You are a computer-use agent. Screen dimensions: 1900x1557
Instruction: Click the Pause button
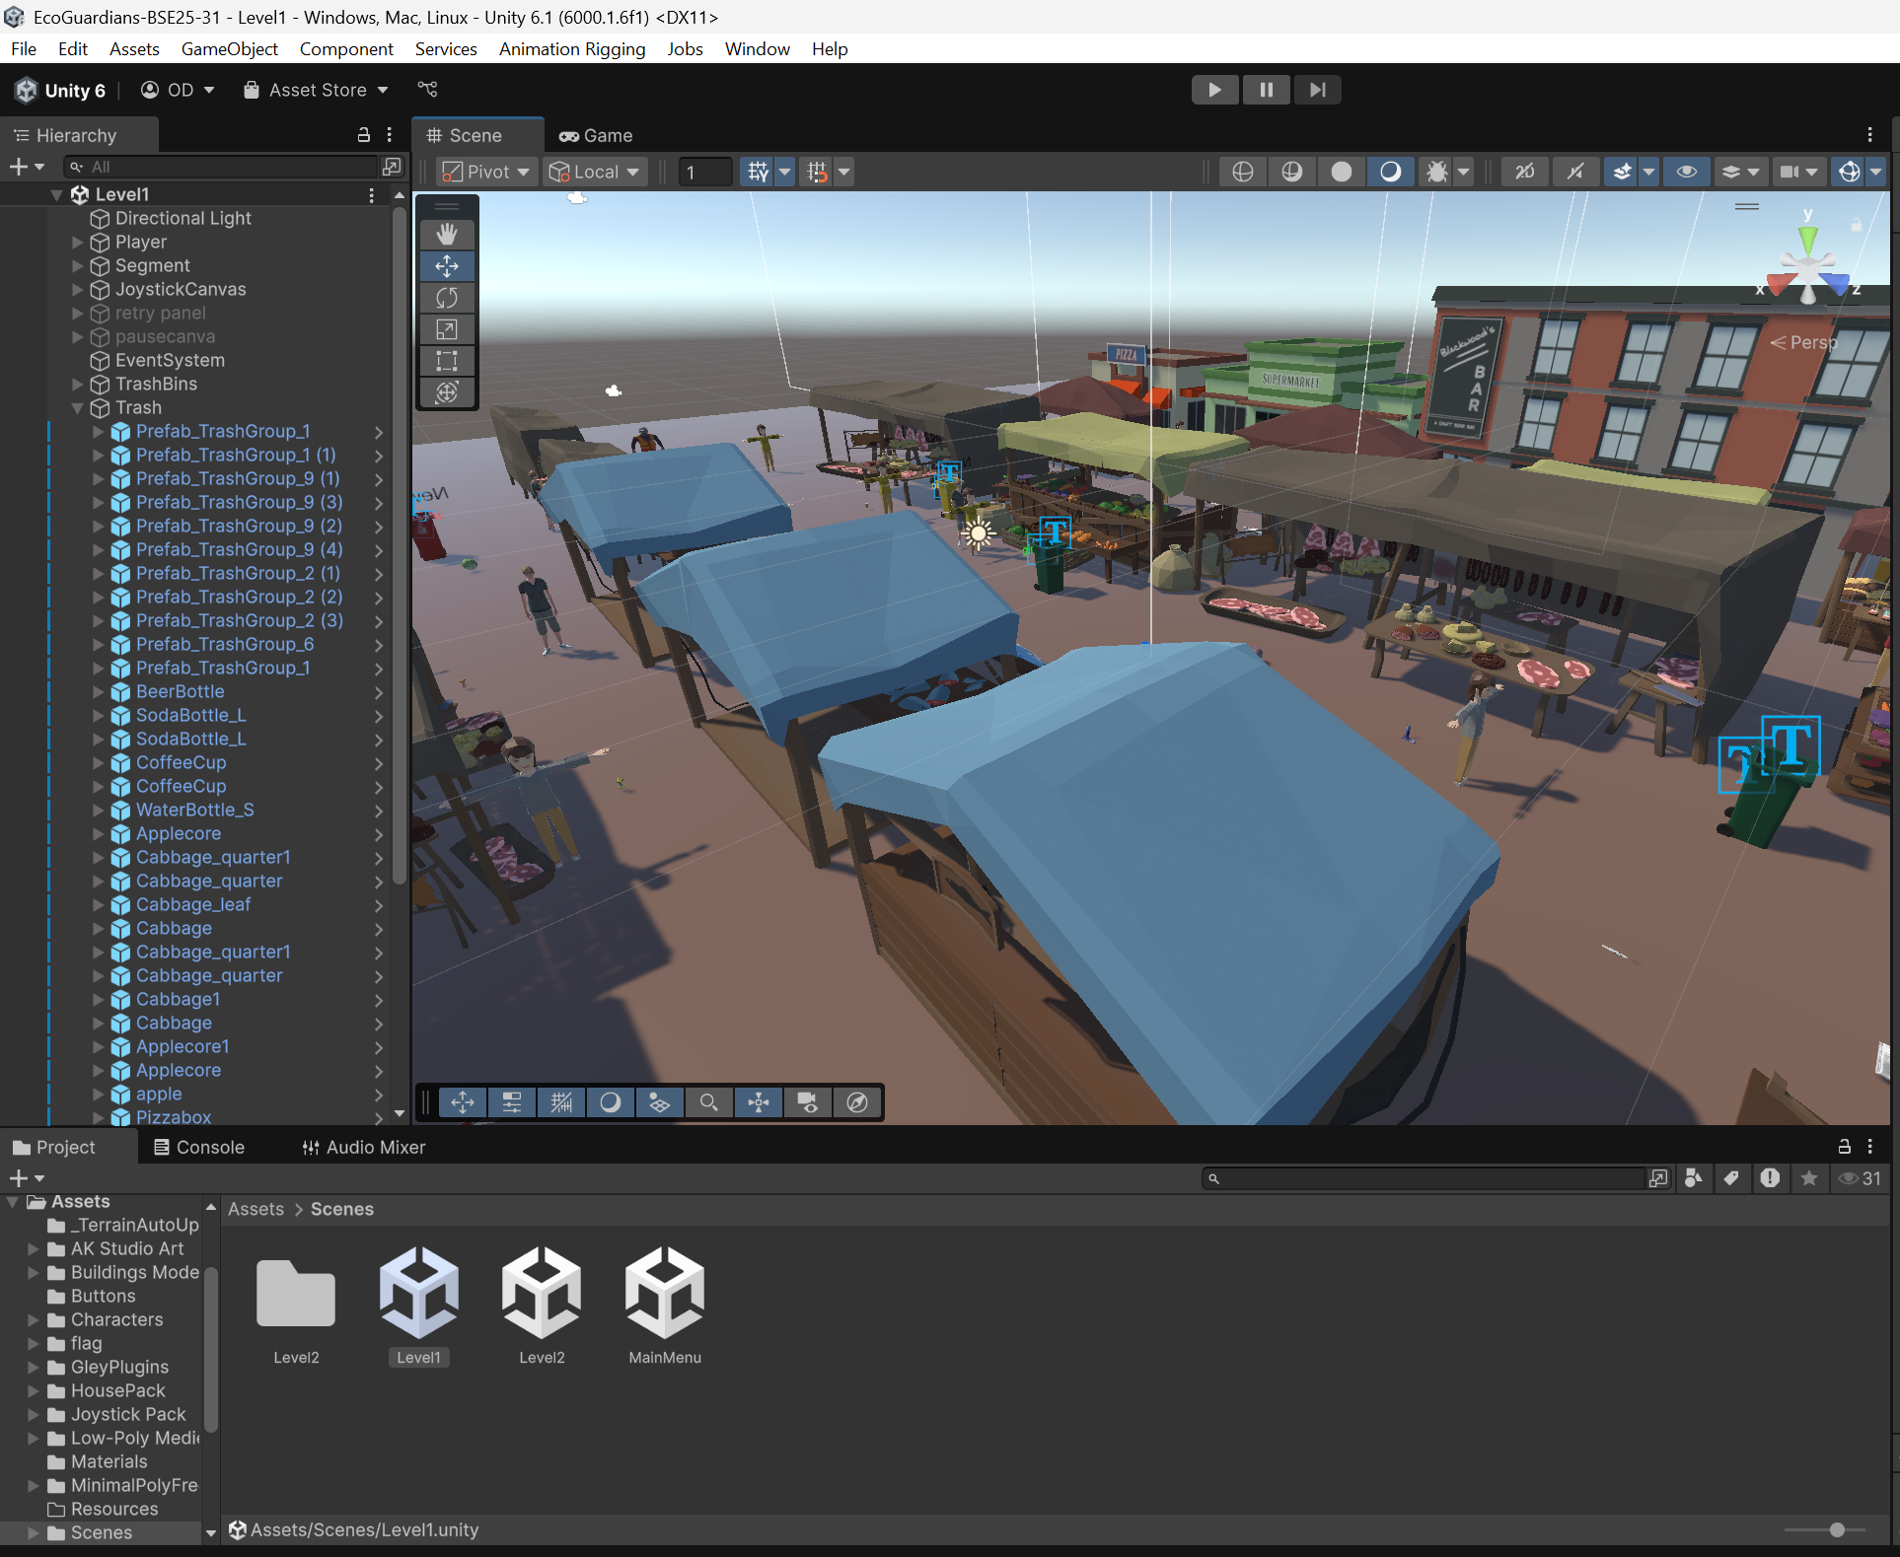[1266, 90]
